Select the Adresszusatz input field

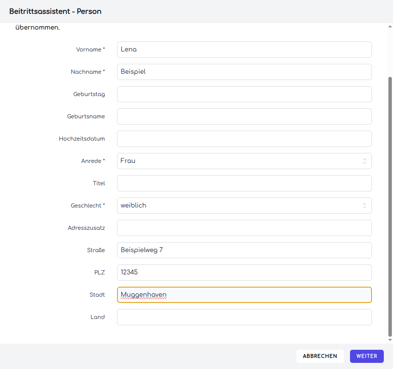[x=244, y=228]
